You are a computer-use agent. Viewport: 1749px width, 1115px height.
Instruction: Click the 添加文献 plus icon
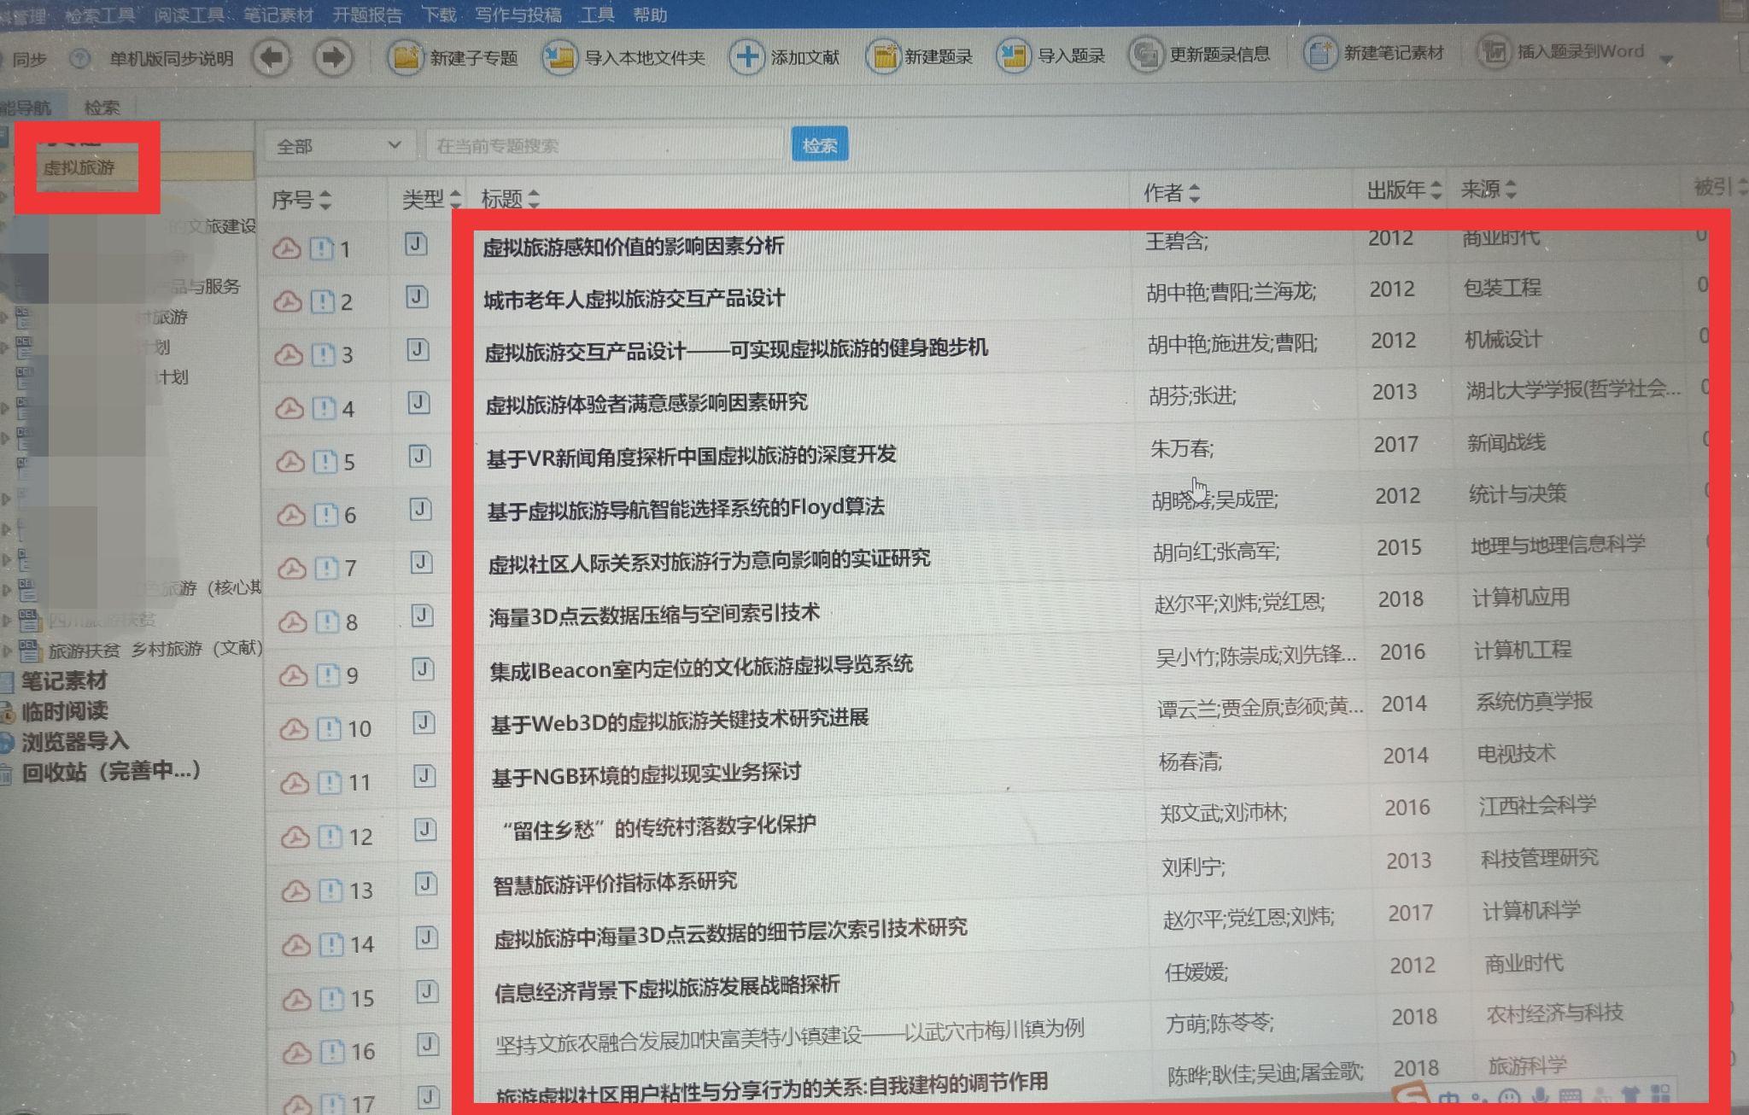[747, 57]
